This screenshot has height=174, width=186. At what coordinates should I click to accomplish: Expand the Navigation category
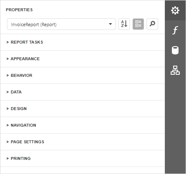(x=83, y=125)
